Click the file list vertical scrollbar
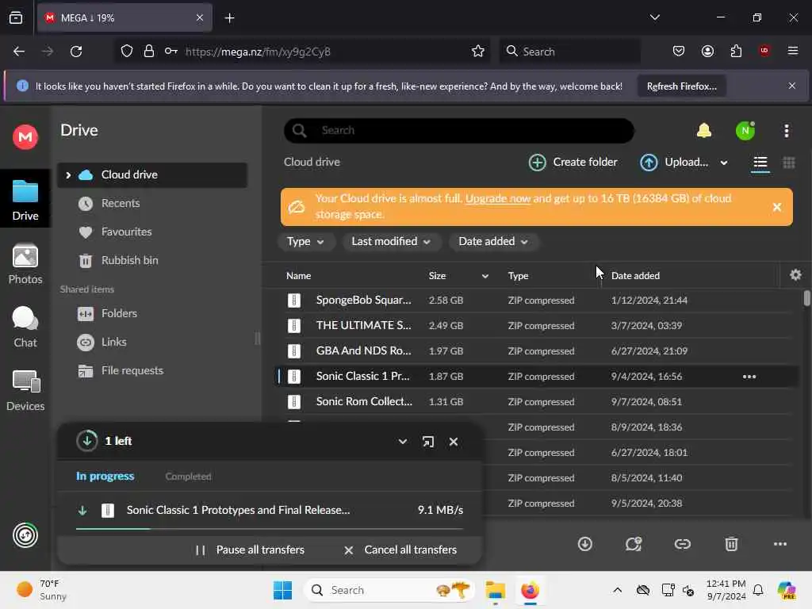 [806, 299]
